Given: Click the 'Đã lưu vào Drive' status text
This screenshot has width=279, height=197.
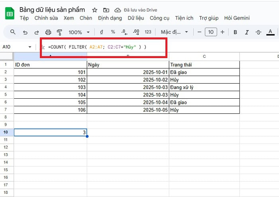Looking at the screenshot, I should (x=140, y=10).
